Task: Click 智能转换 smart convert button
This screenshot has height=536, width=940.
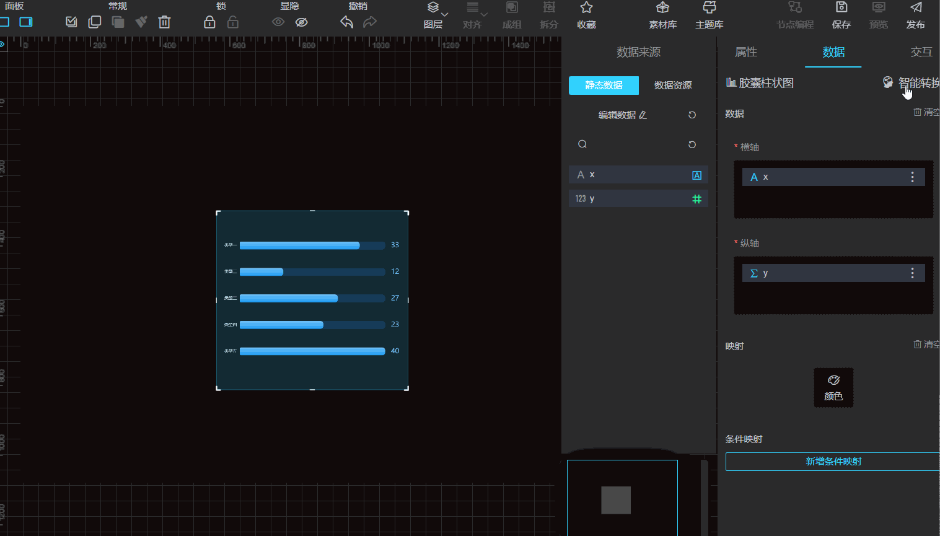Action: [911, 83]
